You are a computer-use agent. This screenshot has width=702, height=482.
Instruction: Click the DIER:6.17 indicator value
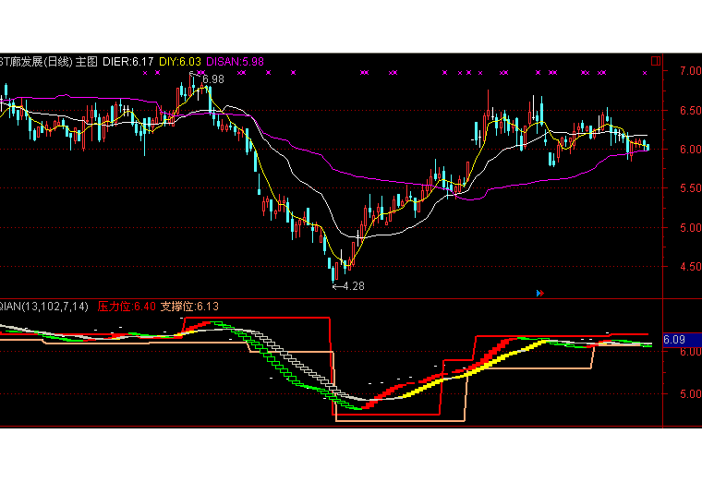click(x=127, y=62)
